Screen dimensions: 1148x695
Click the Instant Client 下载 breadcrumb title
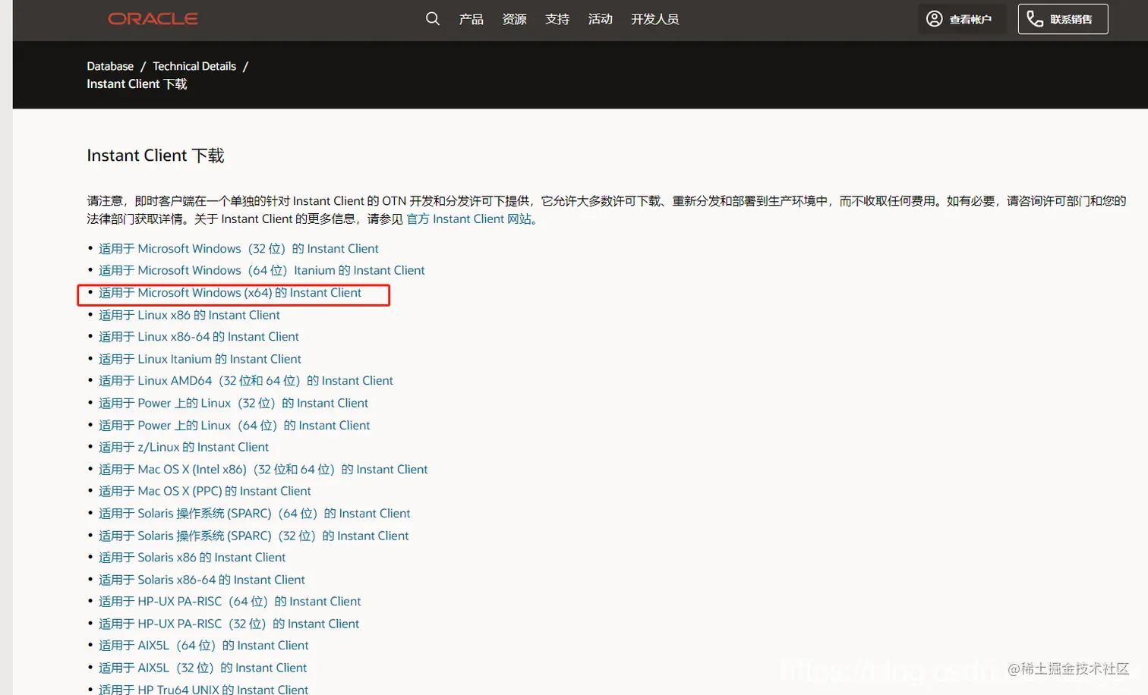[137, 83]
